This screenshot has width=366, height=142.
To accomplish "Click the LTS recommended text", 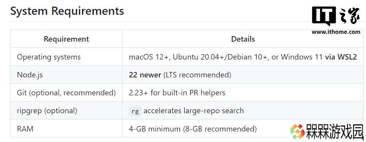I will 197,75.
